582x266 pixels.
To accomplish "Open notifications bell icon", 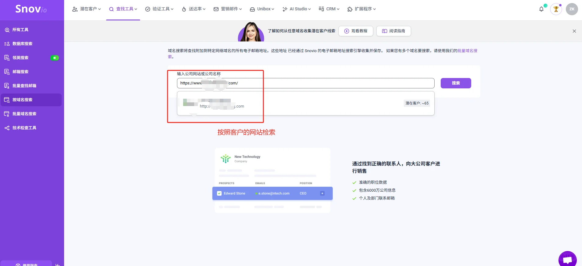I will [541, 9].
